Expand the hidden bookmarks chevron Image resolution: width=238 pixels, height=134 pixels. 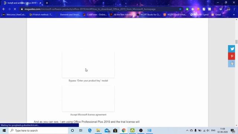(x=234, y=15)
